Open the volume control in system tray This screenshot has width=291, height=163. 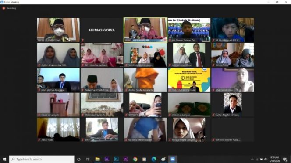click(x=266, y=160)
